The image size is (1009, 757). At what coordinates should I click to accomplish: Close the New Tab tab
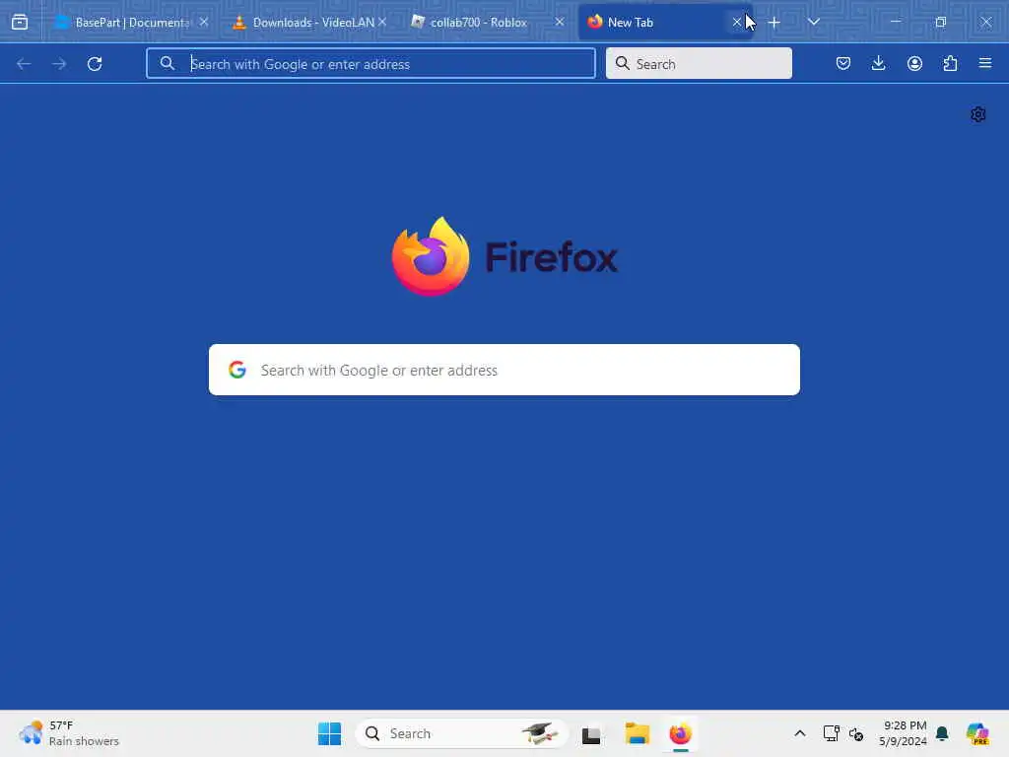coord(737,22)
